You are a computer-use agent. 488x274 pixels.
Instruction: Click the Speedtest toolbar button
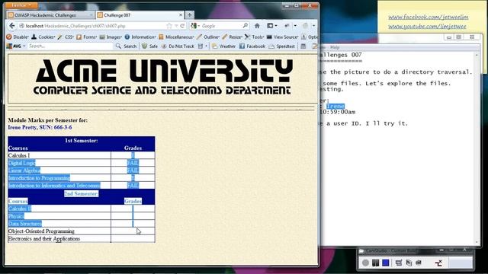(282, 46)
